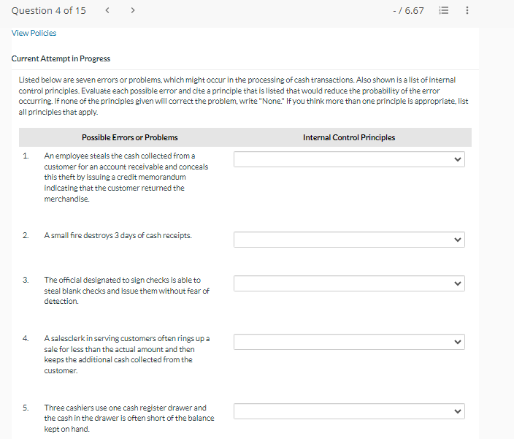Expand the dropdown for stolen blank checks problem
The image size is (514, 439).
click(349, 283)
